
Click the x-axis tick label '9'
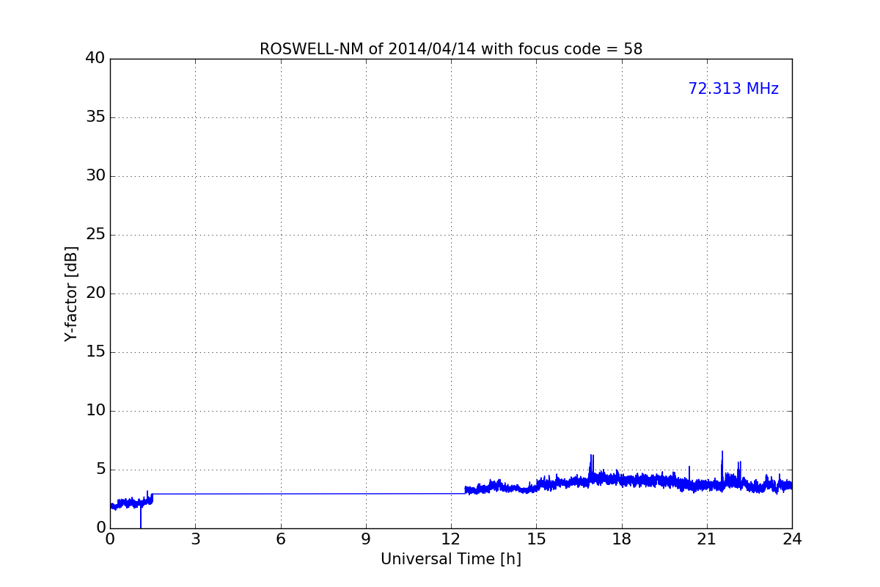[366, 539]
